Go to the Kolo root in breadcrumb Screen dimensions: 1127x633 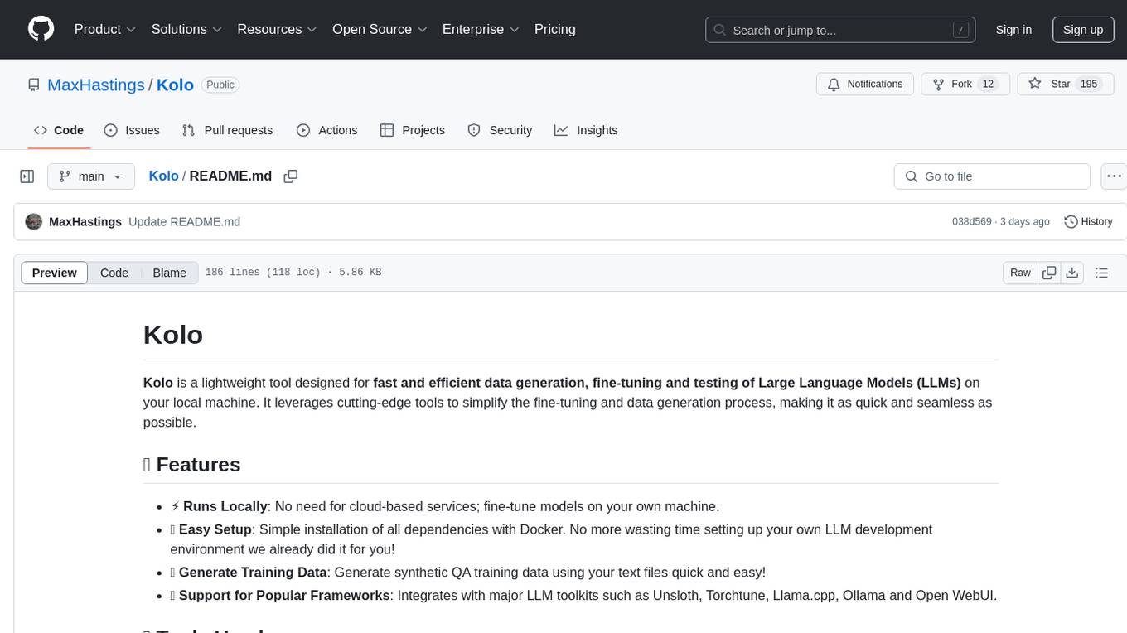click(163, 176)
